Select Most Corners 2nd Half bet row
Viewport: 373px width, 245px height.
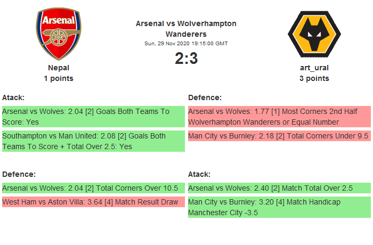[279, 117]
